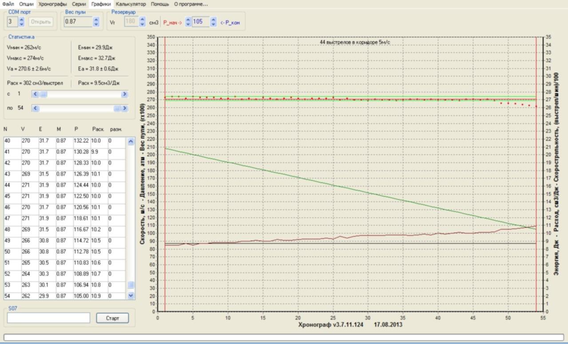Click up arrow on Vr reservoir volume spinner
568x344 pixels.
click(143, 20)
